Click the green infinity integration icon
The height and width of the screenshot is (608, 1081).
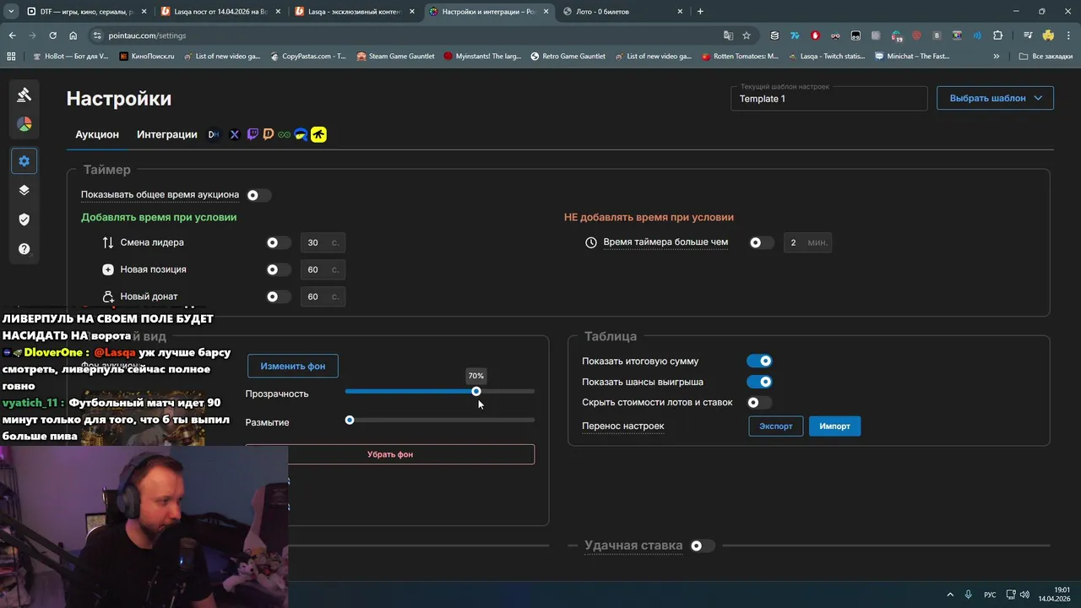click(x=285, y=134)
